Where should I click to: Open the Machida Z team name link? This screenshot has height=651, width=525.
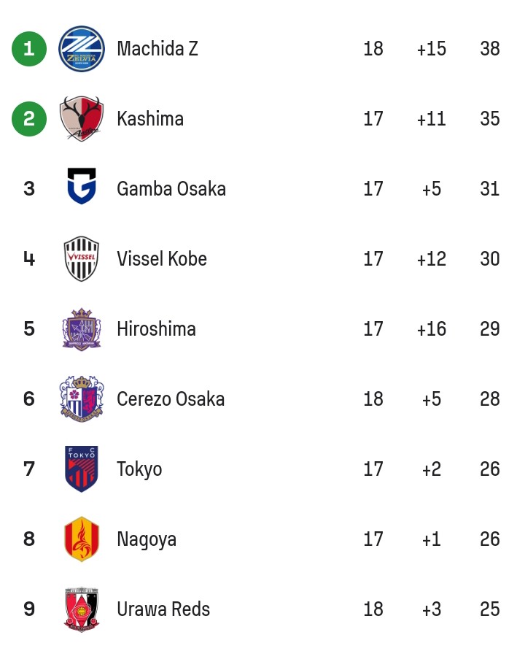coord(157,49)
